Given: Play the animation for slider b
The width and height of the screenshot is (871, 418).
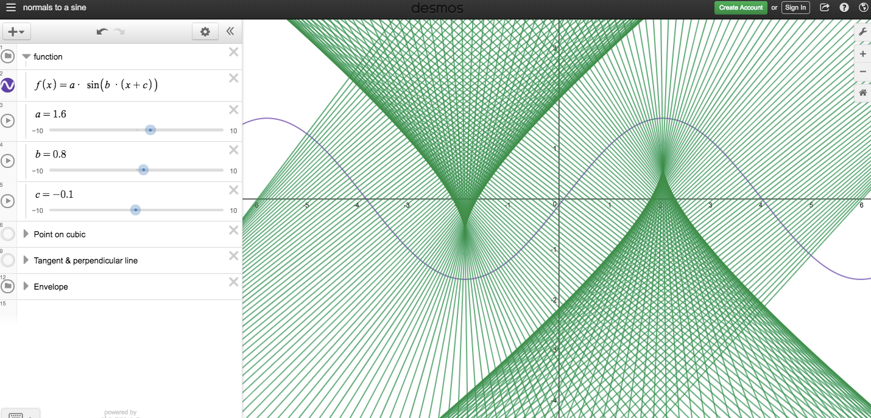Looking at the screenshot, I should [x=8, y=161].
